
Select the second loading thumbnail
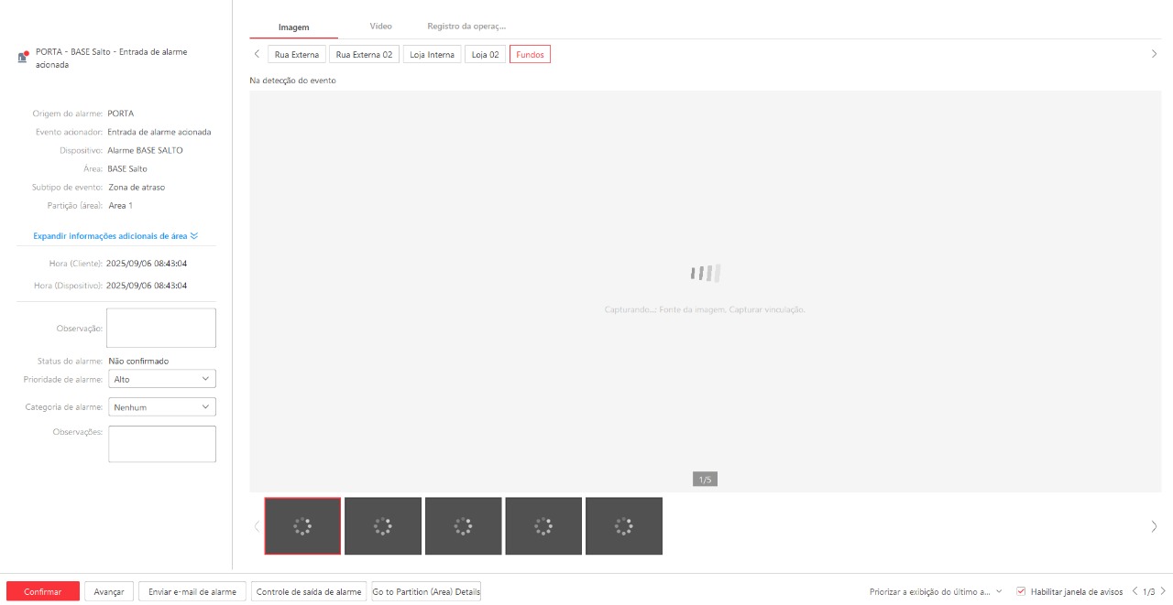click(383, 526)
